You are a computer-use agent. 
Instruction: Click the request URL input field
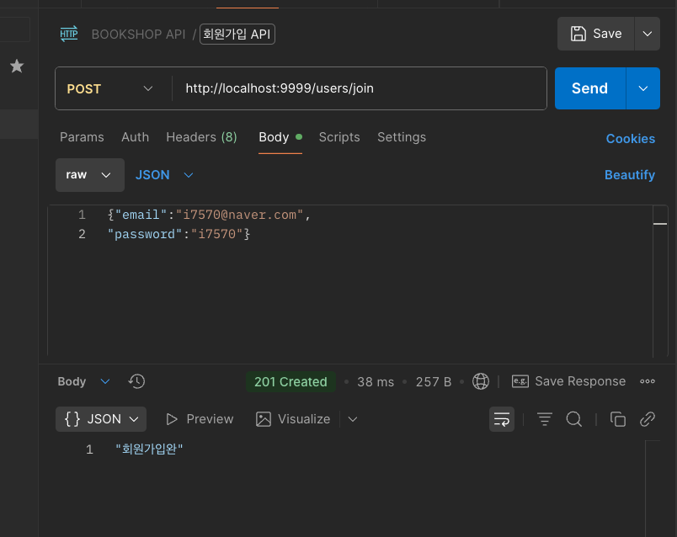coord(360,88)
